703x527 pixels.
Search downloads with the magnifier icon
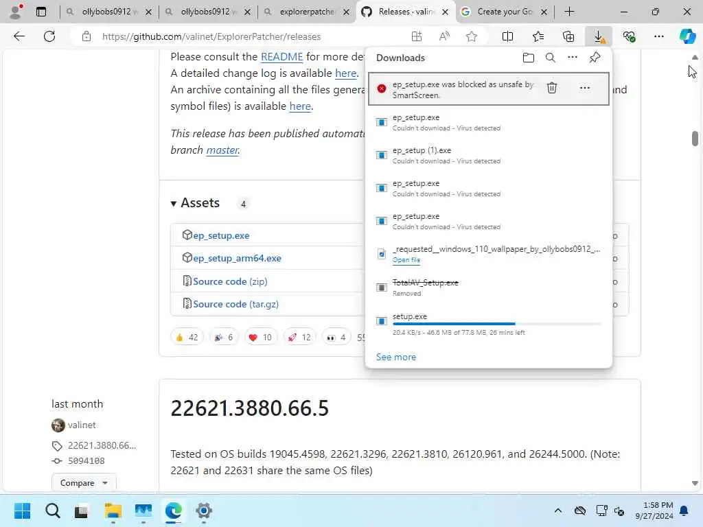[x=550, y=58]
